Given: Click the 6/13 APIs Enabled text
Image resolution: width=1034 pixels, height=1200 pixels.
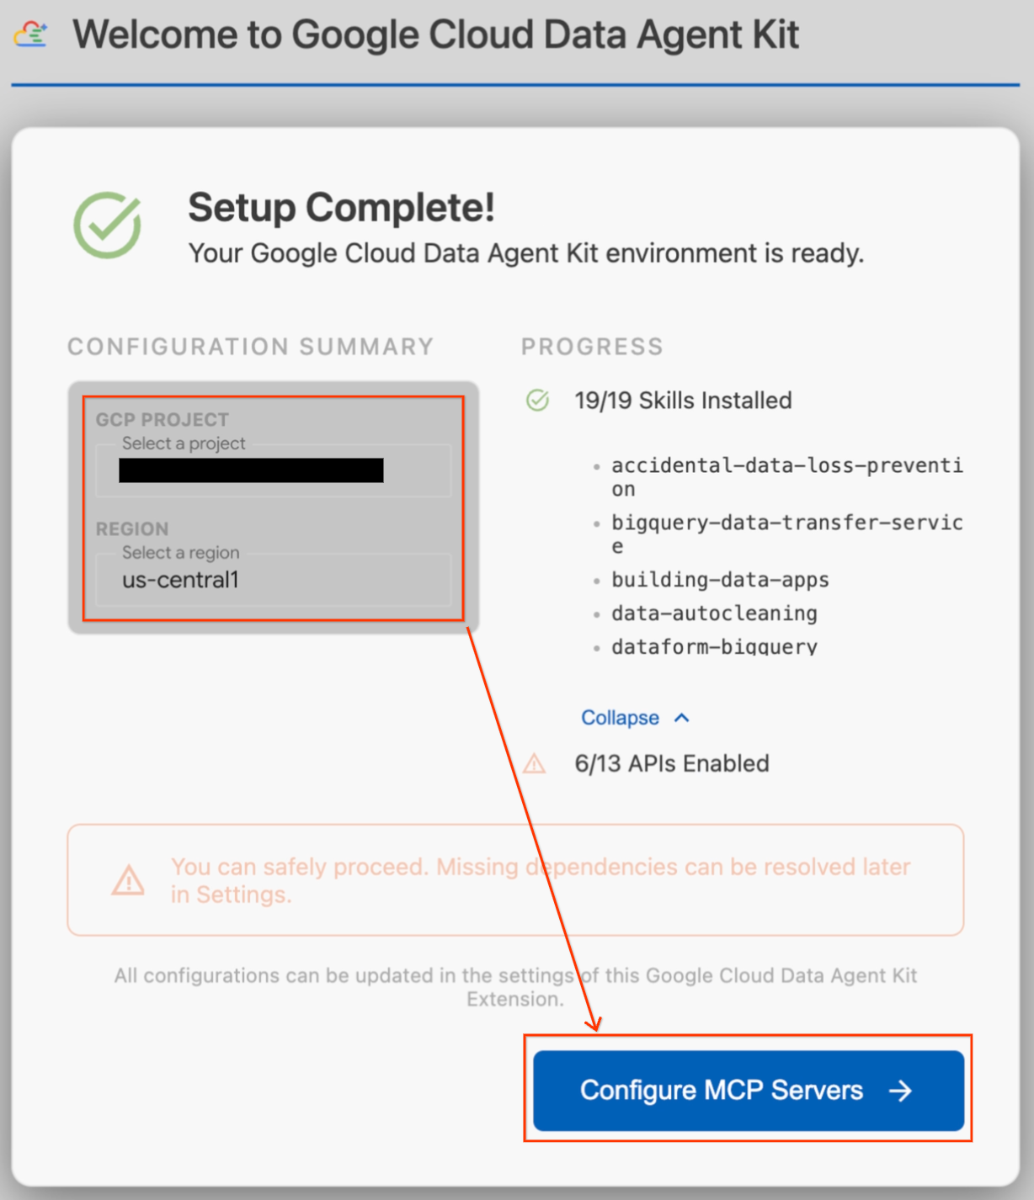Looking at the screenshot, I should [672, 764].
